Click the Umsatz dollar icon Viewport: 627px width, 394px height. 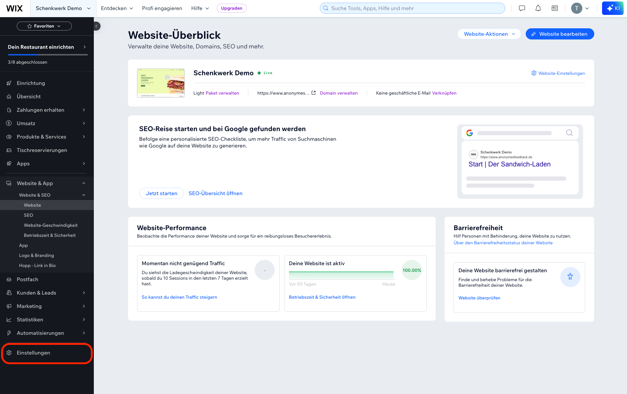tap(9, 123)
